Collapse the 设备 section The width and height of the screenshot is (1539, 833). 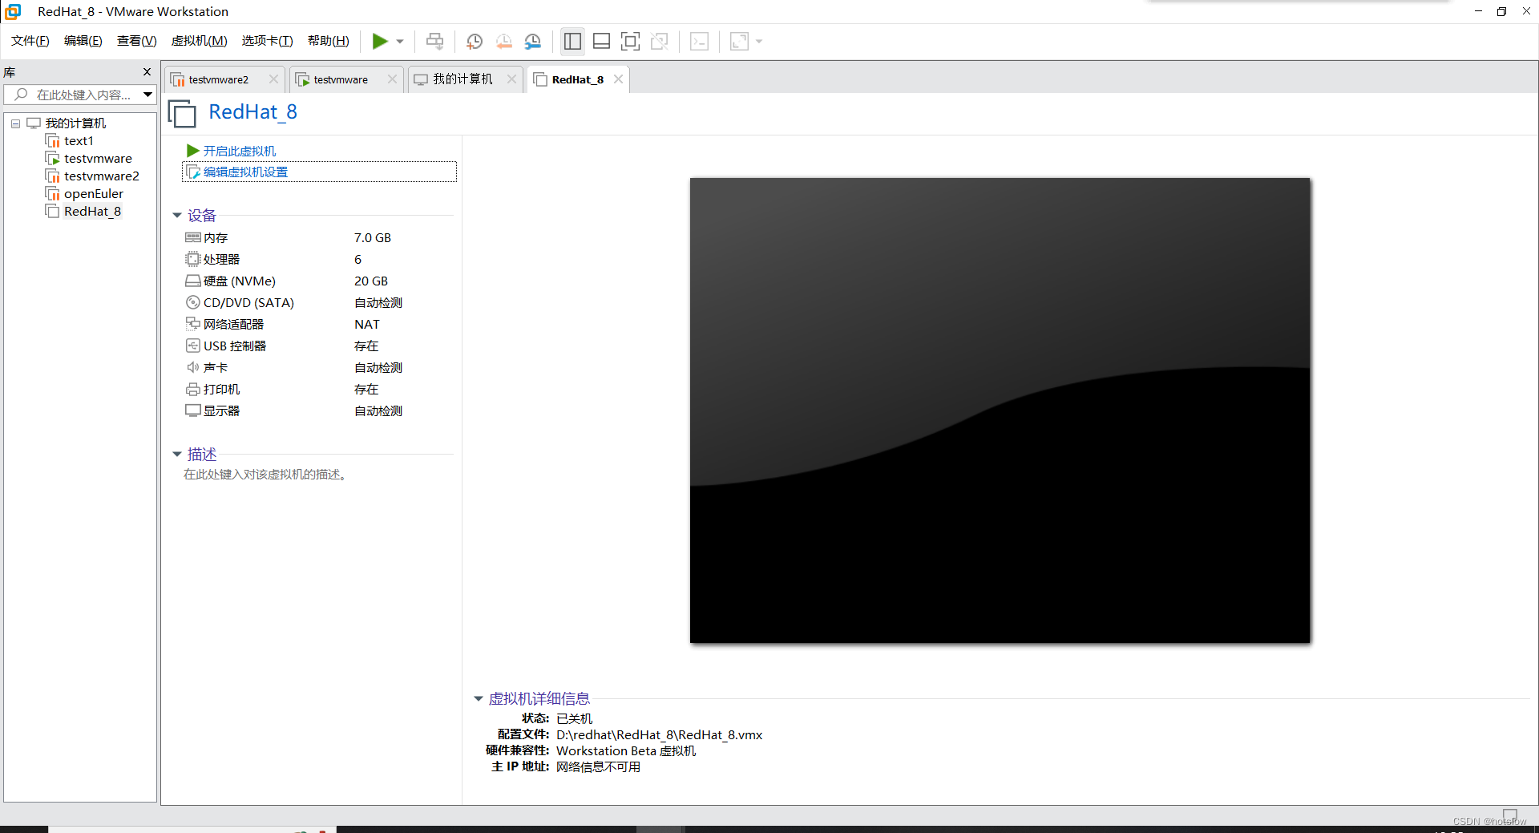pos(177,216)
